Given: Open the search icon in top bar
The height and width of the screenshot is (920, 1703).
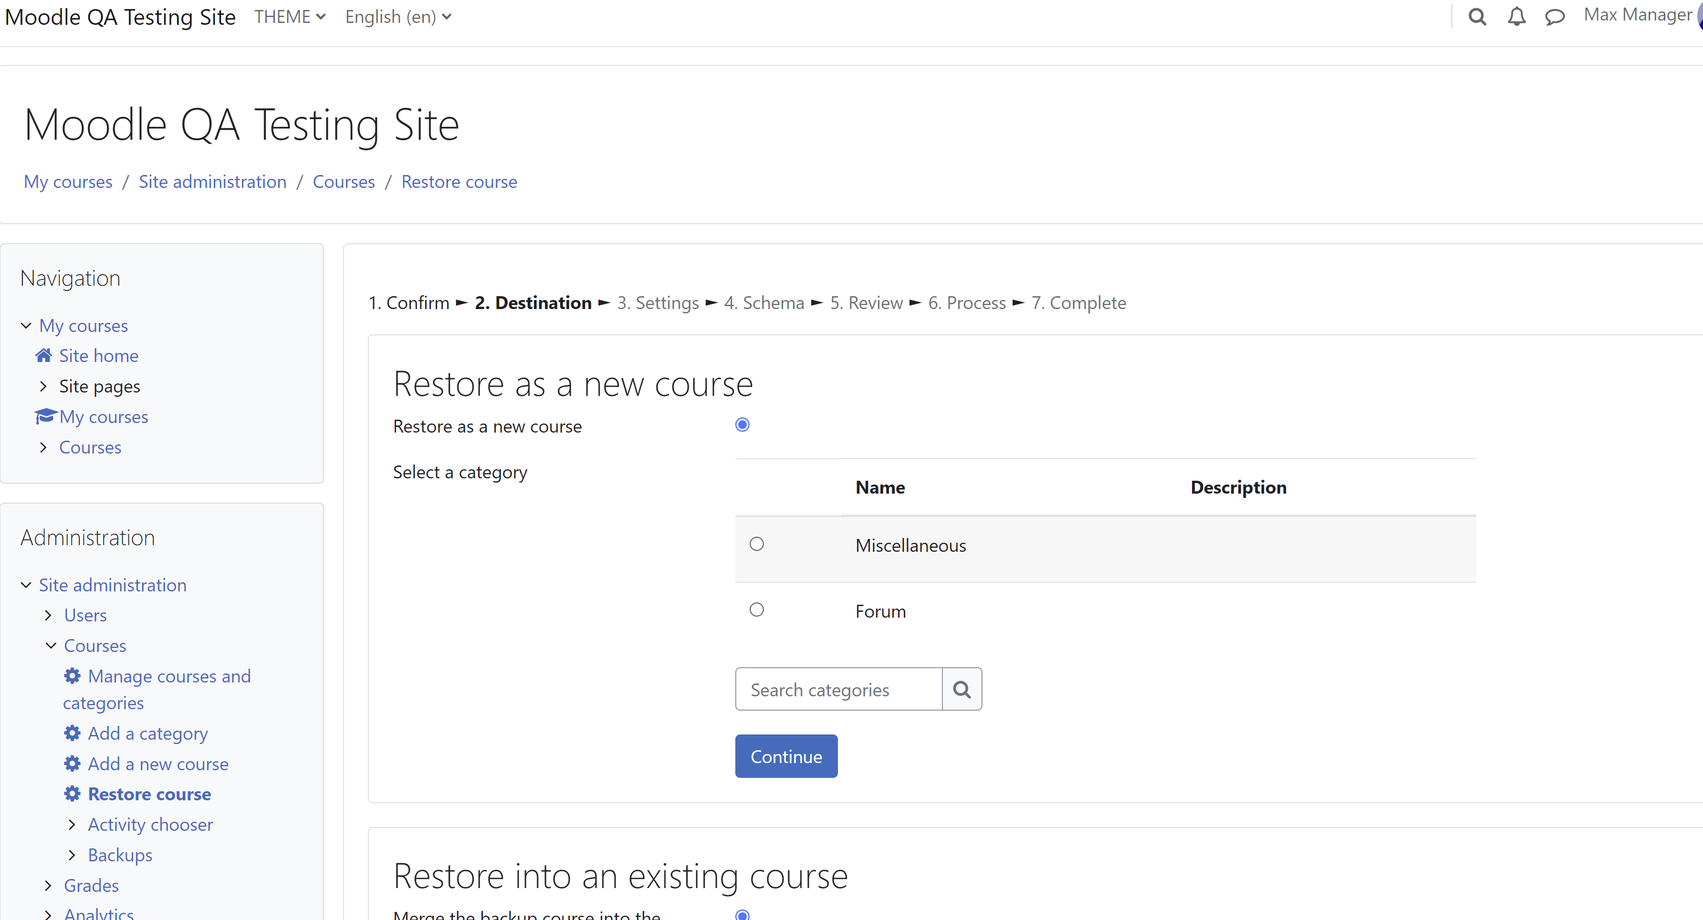Looking at the screenshot, I should pyautogui.click(x=1477, y=17).
